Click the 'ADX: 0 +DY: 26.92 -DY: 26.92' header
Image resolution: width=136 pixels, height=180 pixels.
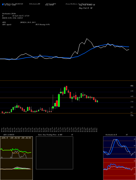click(x=16, y=138)
